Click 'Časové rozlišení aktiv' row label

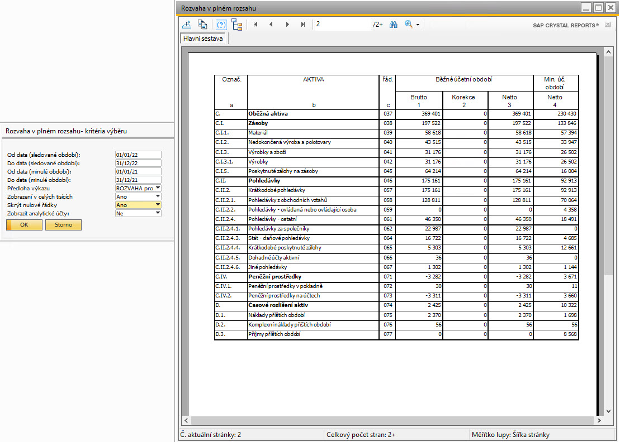point(278,305)
